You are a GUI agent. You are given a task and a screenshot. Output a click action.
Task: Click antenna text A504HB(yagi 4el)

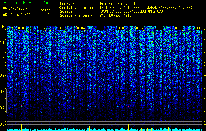116,15
